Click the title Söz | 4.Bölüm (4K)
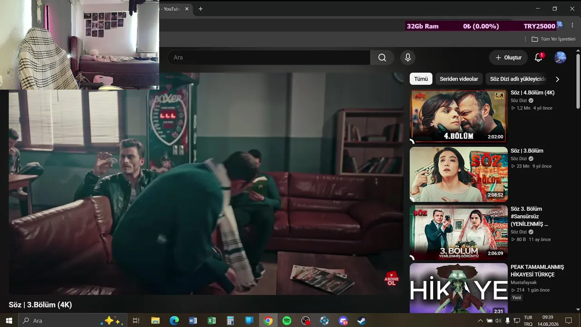The width and height of the screenshot is (581, 327). 532,93
